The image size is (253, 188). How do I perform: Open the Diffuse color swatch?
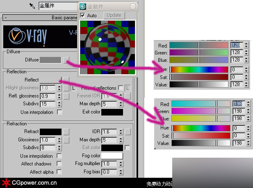[x=50, y=60]
